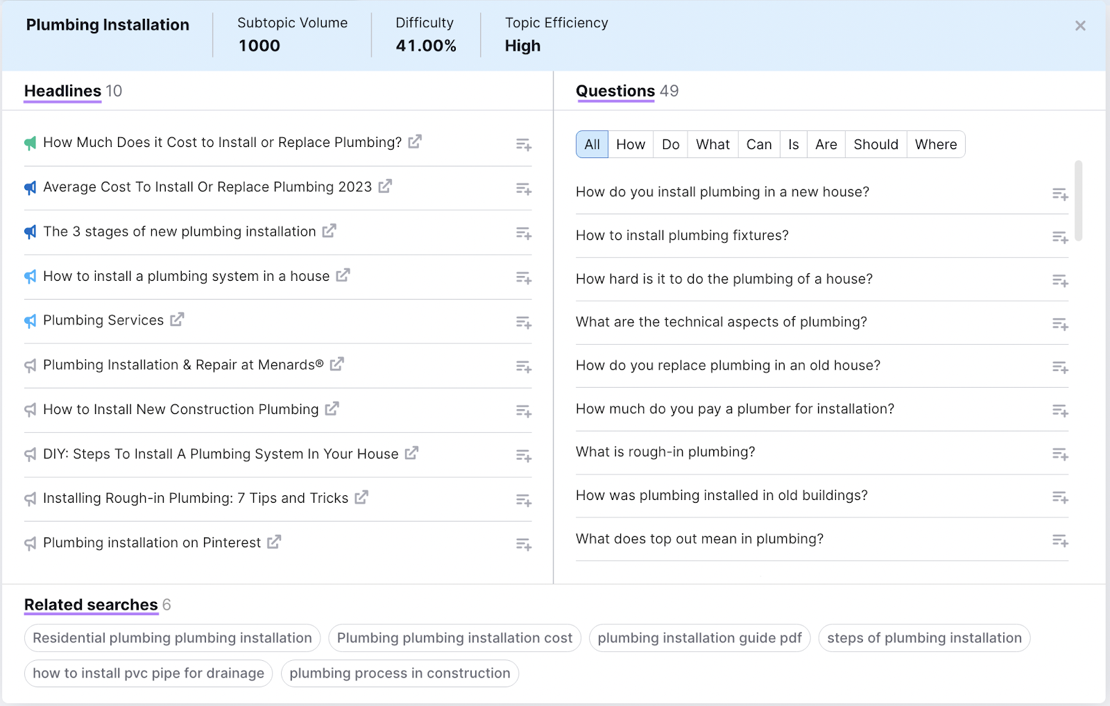Add 'How to install plumbing fixtures?' to list
The width and height of the screenshot is (1110, 706).
click(x=1059, y=237)
